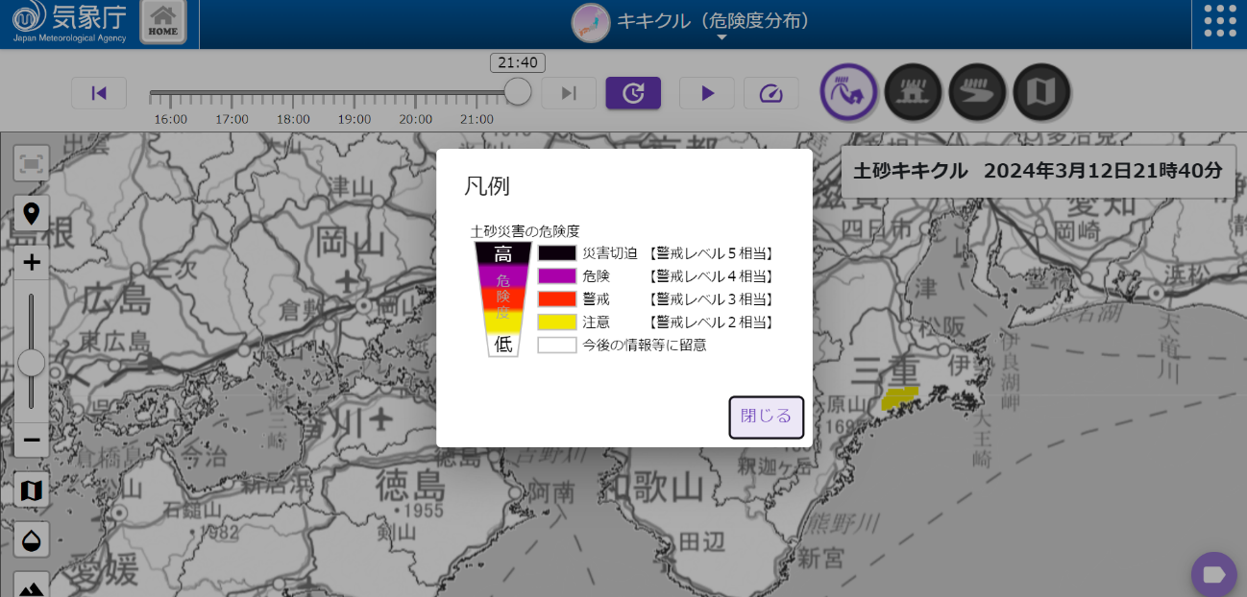Click the white 今後の情報等に留意 swatch
The height and width of the screenshot is (597, 1247).
(x=557, y=346)
